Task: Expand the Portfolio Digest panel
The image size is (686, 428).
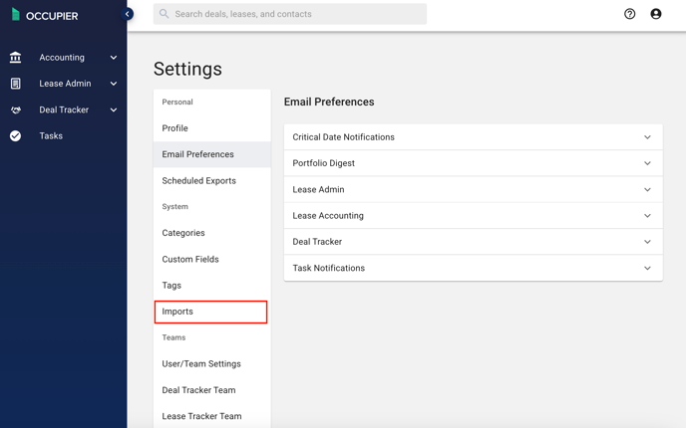Action: (473, 163)
